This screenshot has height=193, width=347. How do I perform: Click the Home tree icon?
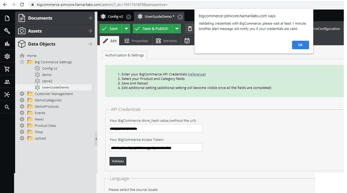pyautogui.click(x=22, y=55)
